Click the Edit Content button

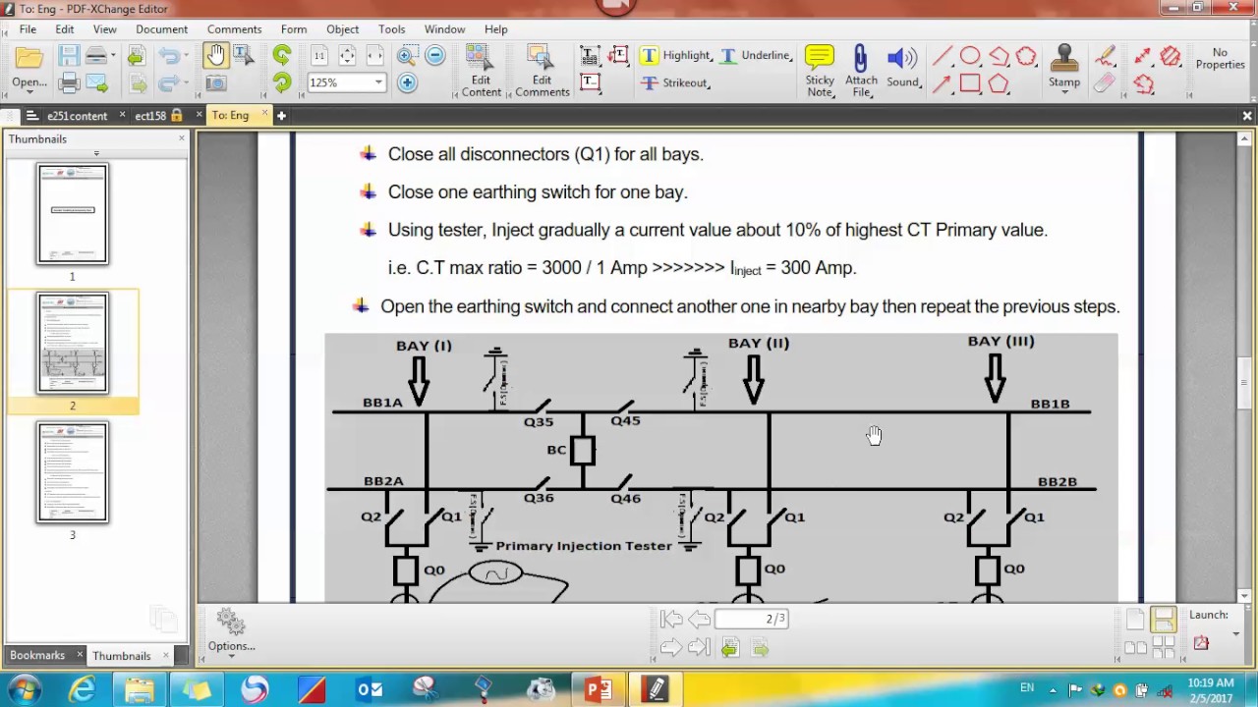[481, 71]
